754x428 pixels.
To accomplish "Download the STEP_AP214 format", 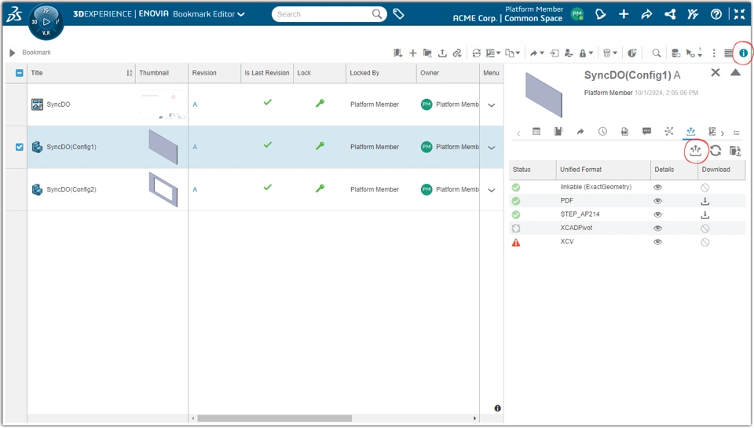I will click(x=705, y=214).
